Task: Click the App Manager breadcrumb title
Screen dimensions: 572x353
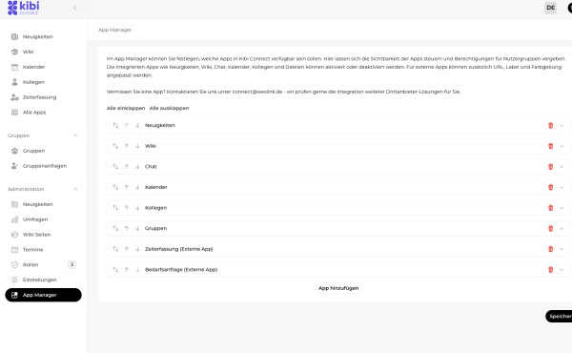Action: tap(115, 30)
